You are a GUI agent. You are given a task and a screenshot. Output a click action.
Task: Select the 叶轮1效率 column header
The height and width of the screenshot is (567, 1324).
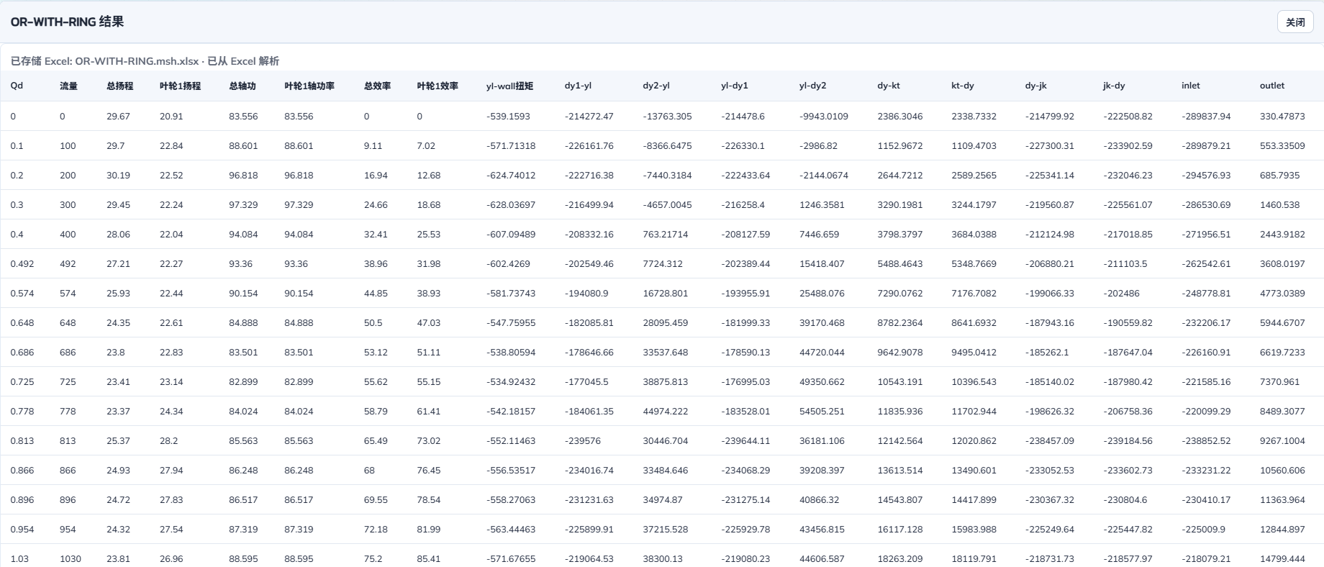click(438, 86)
